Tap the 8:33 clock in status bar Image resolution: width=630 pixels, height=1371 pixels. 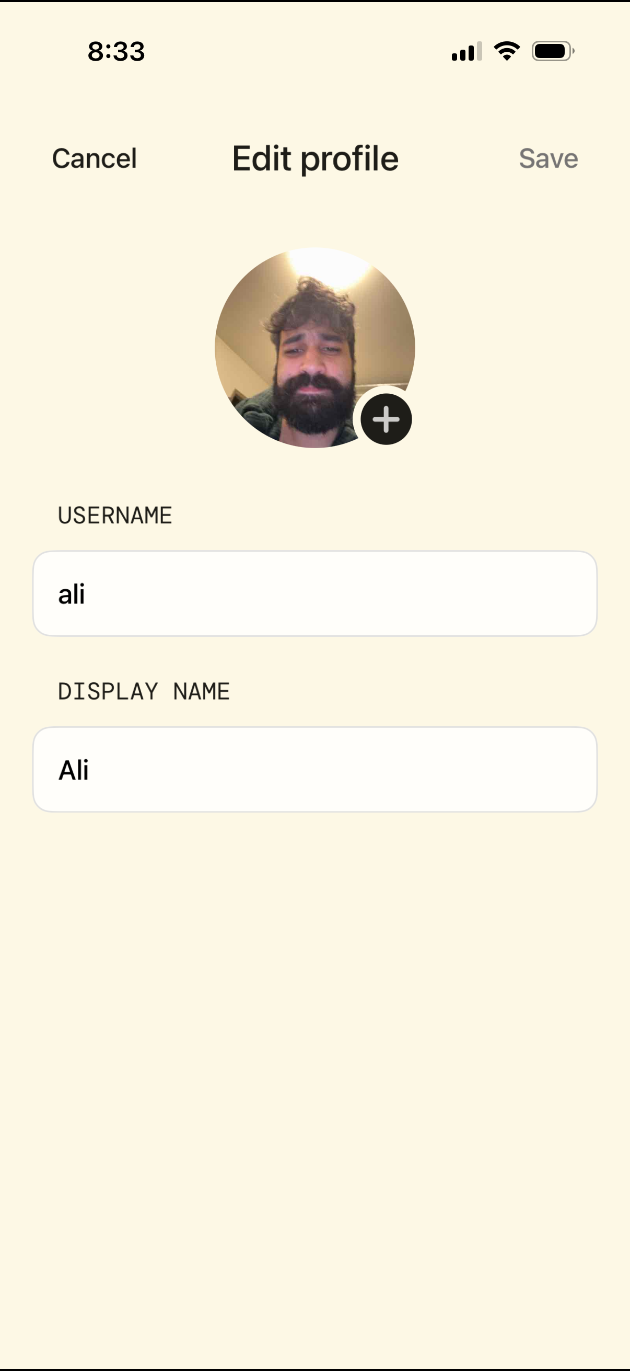tap(116, 52)
